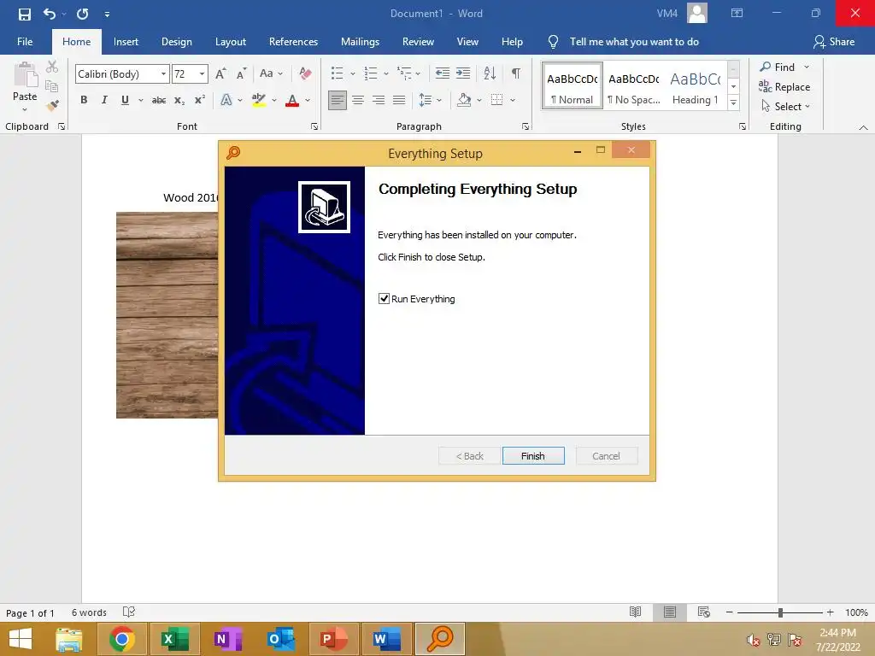Image resolution: width=875 pixels, height=656 pixels.
Task: Click the Save icon in Word title bar
Action: (x=25, y=14)
